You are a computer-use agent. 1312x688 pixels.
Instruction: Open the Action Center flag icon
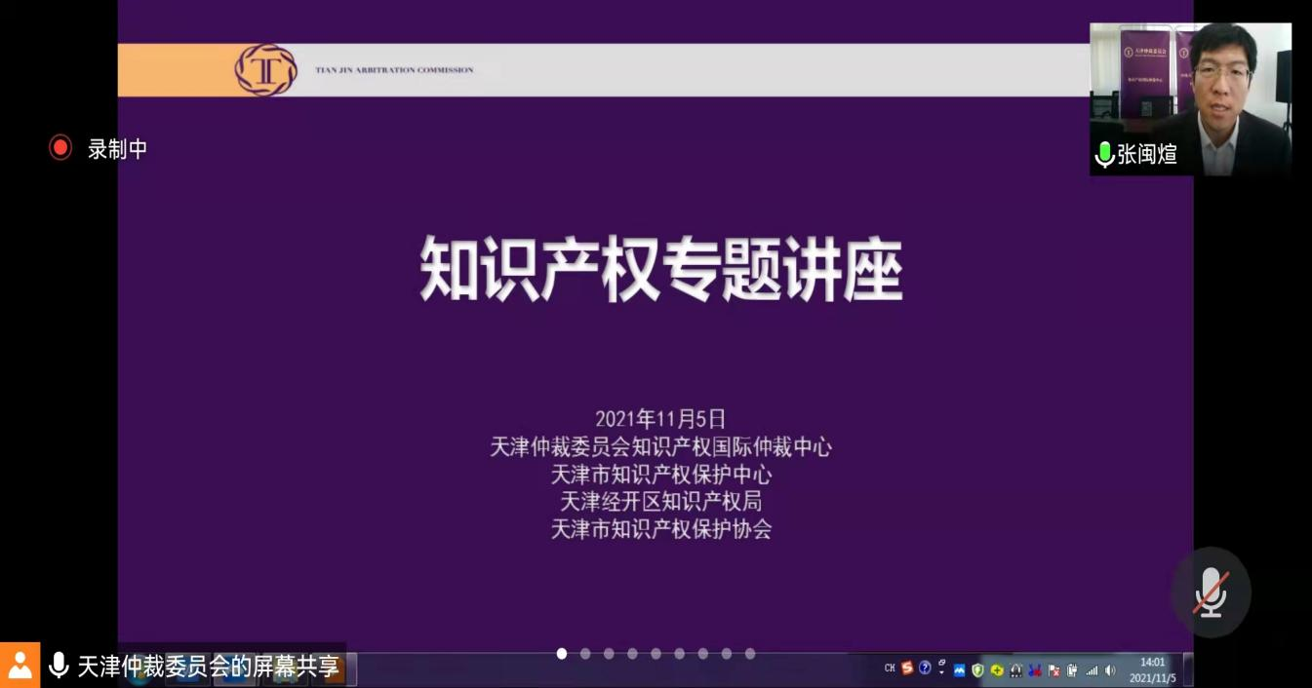(1054, 670)
